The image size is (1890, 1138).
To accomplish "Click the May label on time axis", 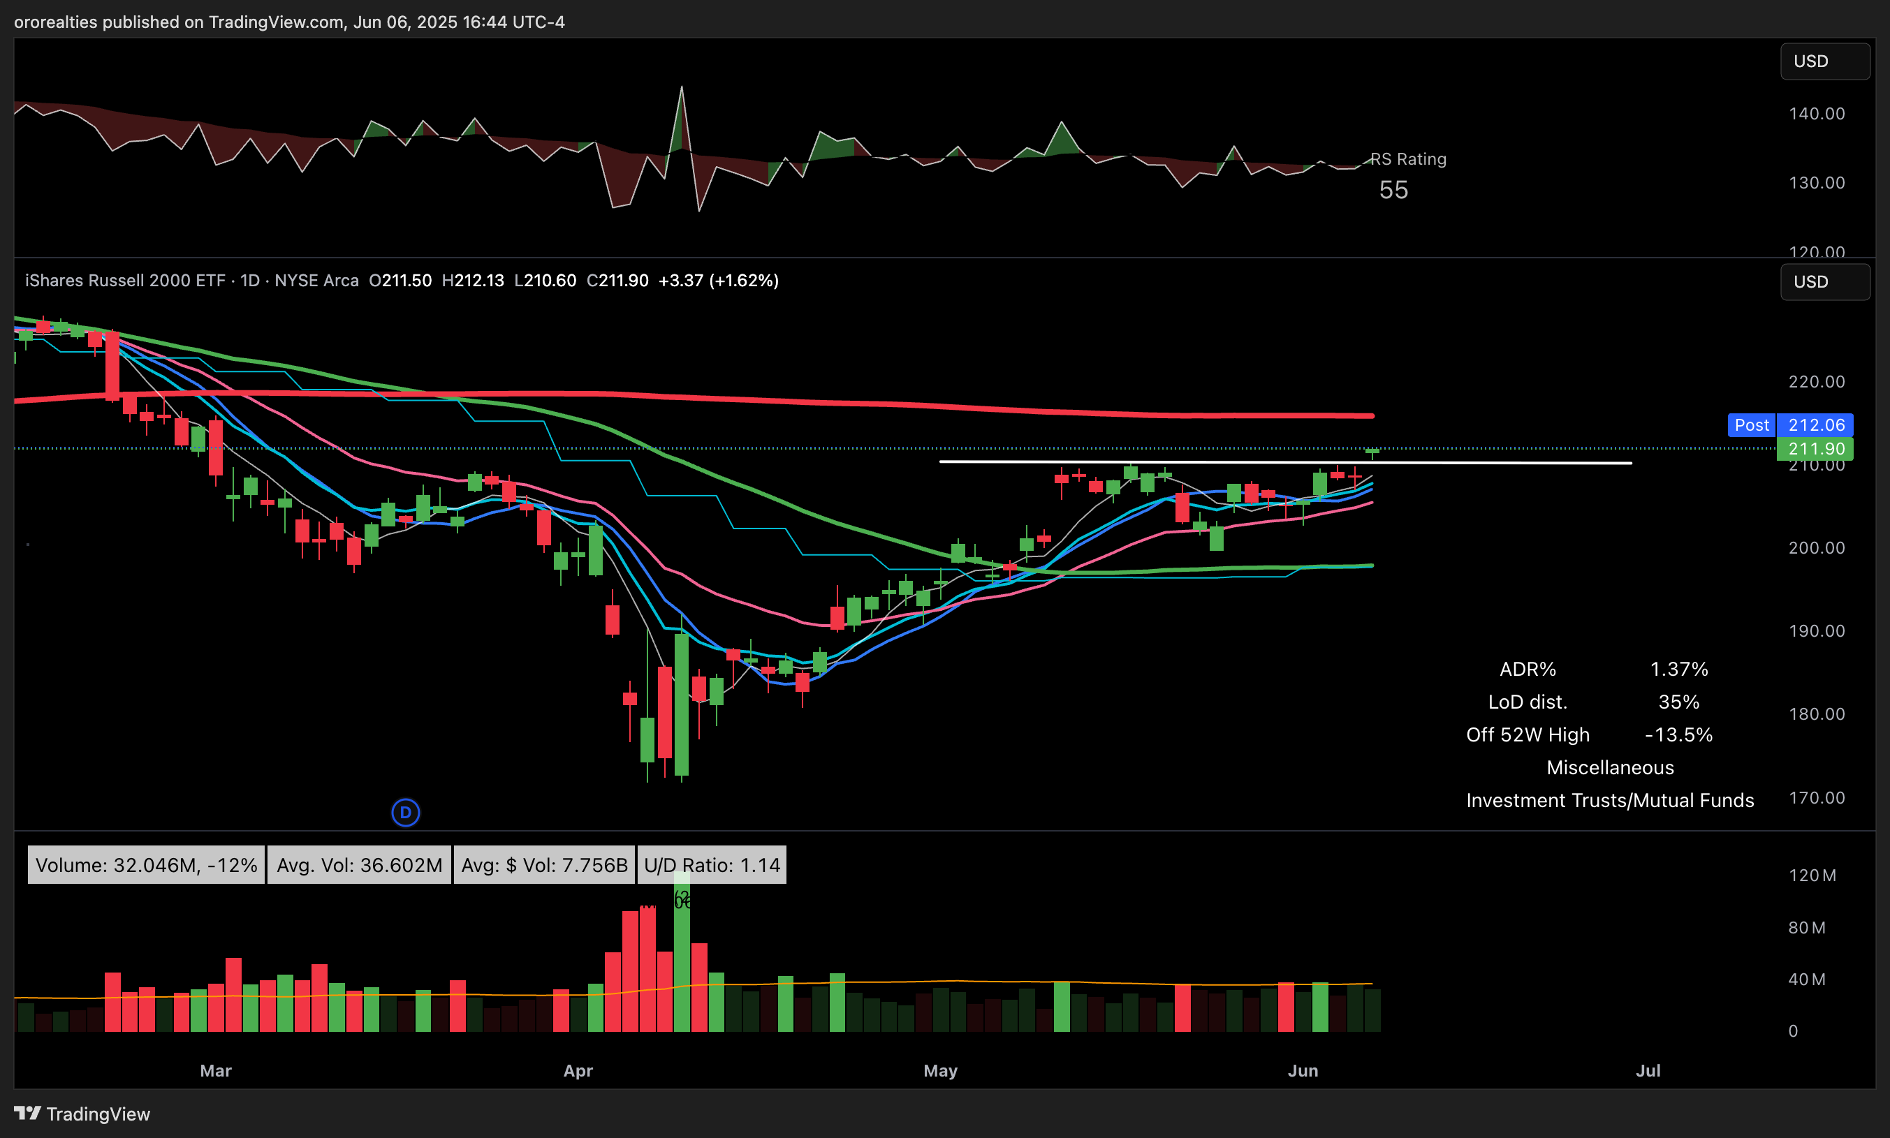I will pos(940,1070).
